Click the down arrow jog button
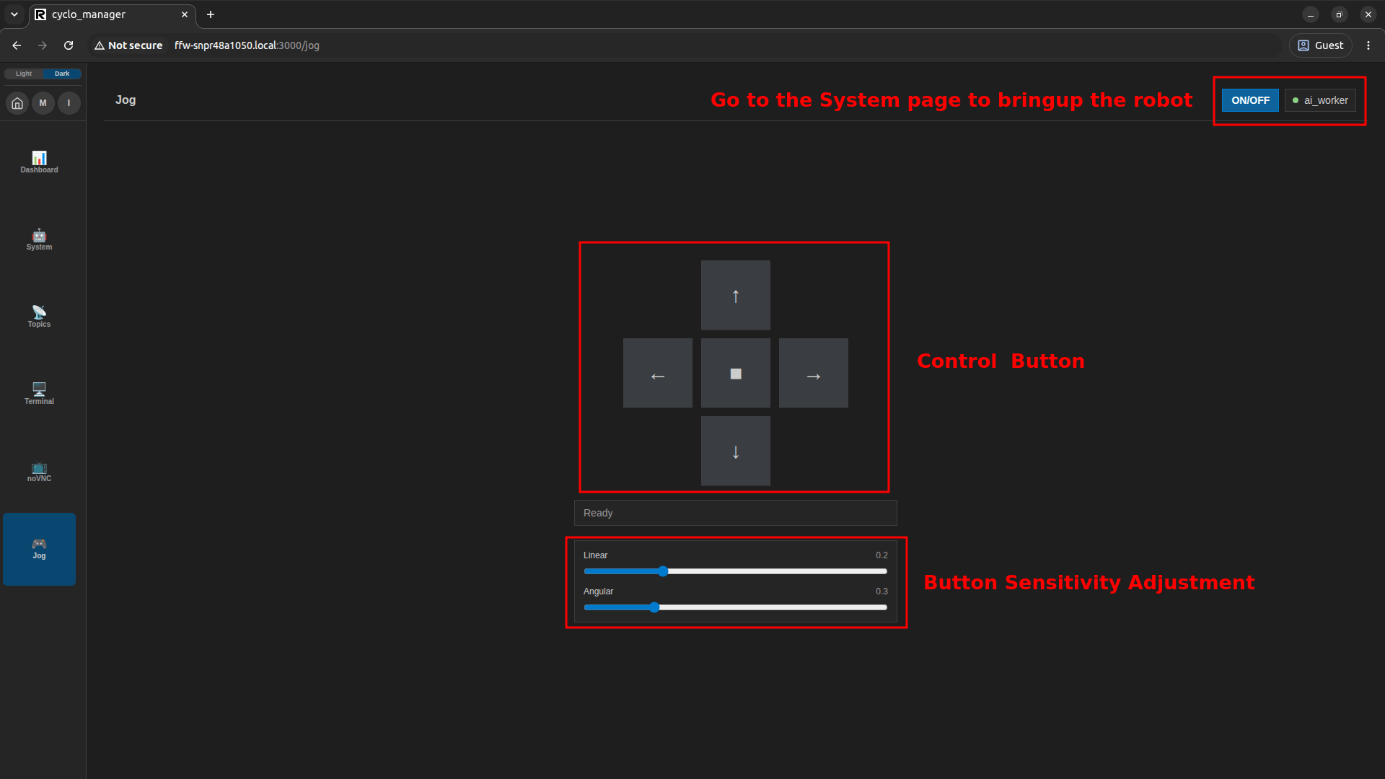This screenshot has height=779, width=1385. click(736, 451)
